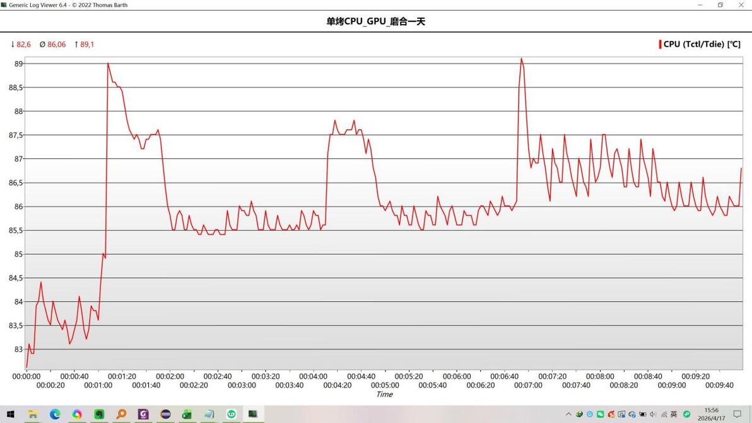The height and width of the screenshot is (423, 752).
Task: Click the red CPU (Tctl/Tdie) legend marker
Action: coord(661,44)
